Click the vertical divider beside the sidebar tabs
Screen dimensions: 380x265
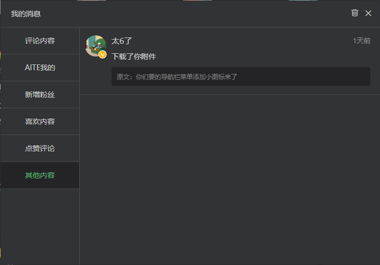tap(79, 146)
